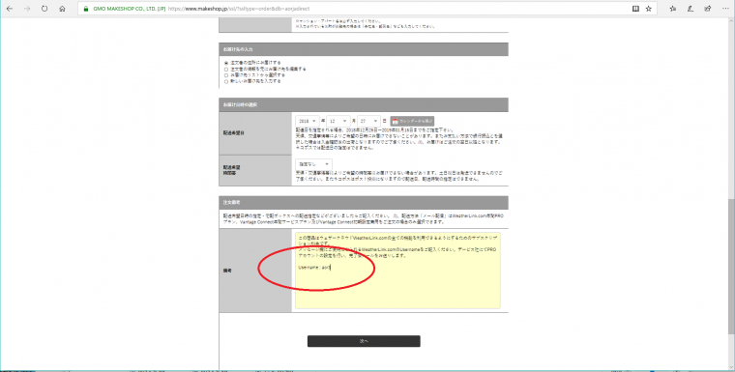
Task: Click the カレンダーから選ぶ calendar button
Action: (412, 121)
